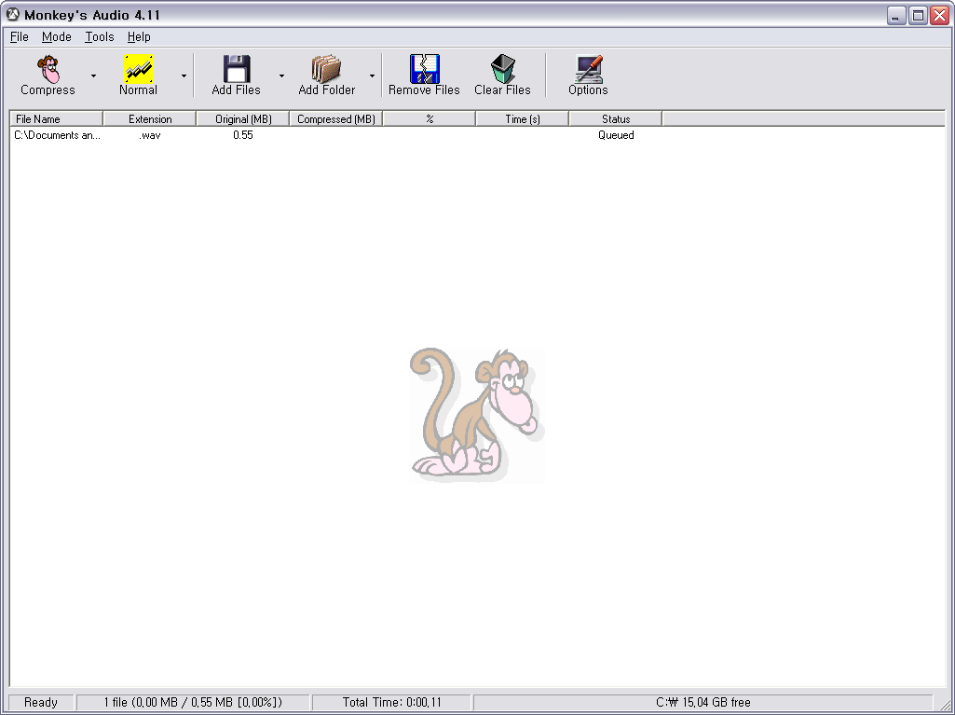Image resolution: width=955 pixels, height=715 pixels.
Task: Open the Add Folder dropdown arrow
Action: tap(372, 76)
